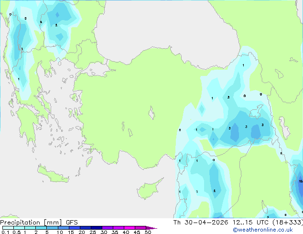The image size is (303, 234).
Task: Click the "35" legend scale label
Action: pyautogui.click(x=115, y=232)
